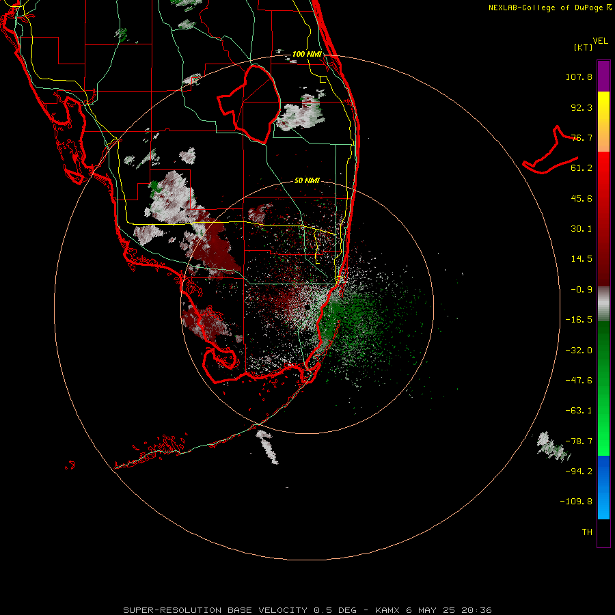Click the black radar site dot at center
The height and width of the screenshot is (615, 615).
tap(307, 307)
